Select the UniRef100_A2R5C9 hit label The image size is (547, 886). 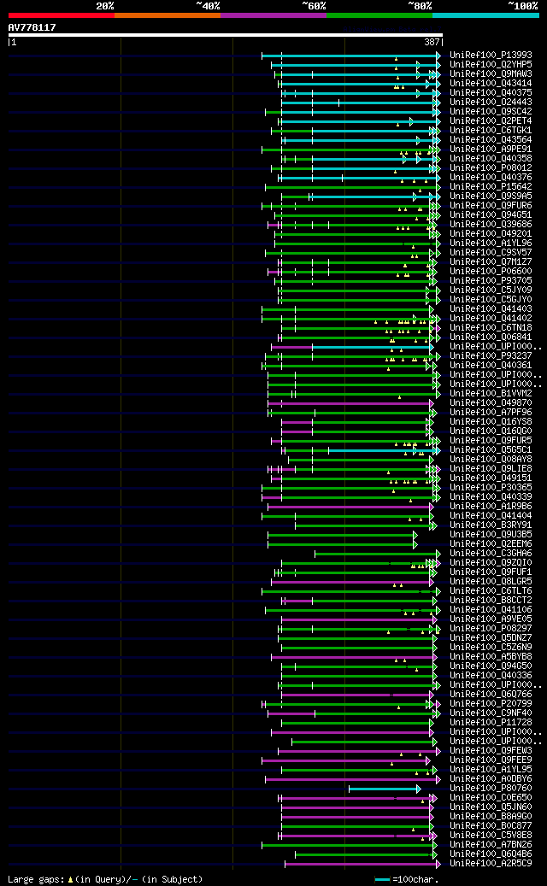tap(491, 864)
